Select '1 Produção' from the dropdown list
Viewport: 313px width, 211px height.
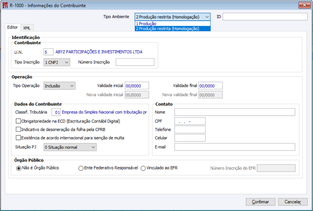(172, 24)
